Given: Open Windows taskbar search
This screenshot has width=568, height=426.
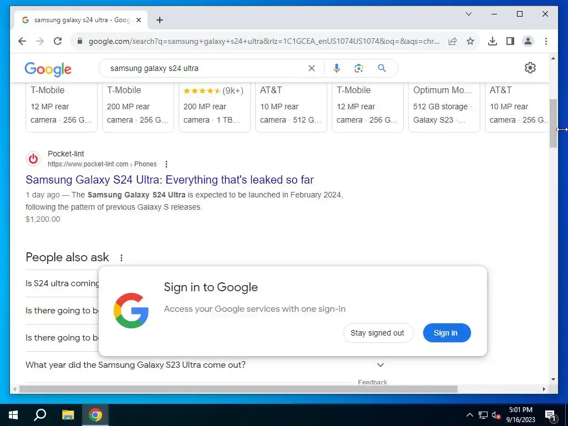Looking at the screenshot, I should [x=40, y=415].
